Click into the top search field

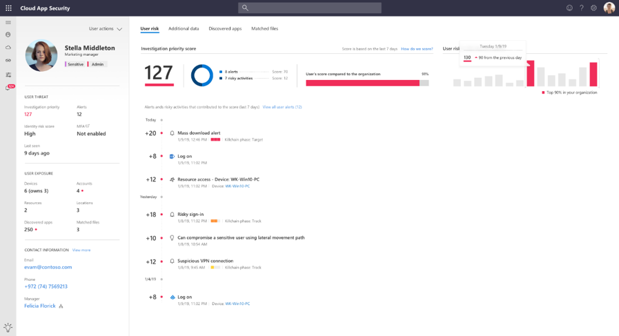click(310, 8)
